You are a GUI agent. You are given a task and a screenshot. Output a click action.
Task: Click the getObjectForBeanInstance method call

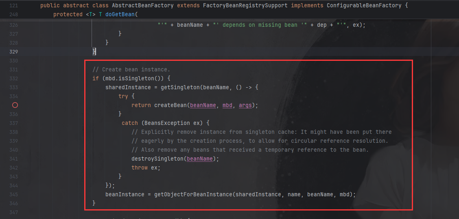[193, 195]
